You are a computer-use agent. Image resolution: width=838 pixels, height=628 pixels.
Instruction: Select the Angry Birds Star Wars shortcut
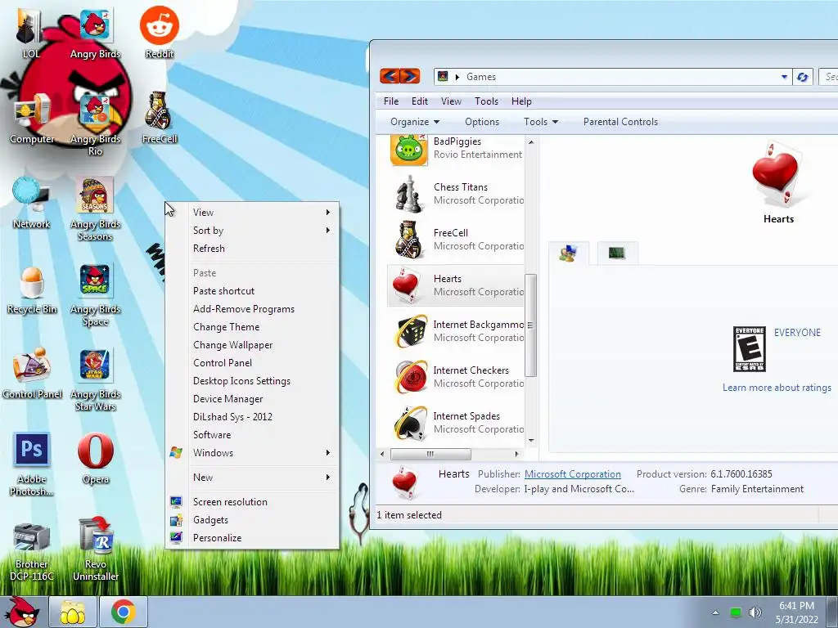pos(95,379)
